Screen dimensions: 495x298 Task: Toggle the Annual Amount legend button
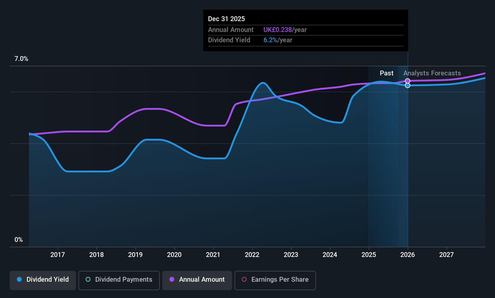click(x=197, y=280)
